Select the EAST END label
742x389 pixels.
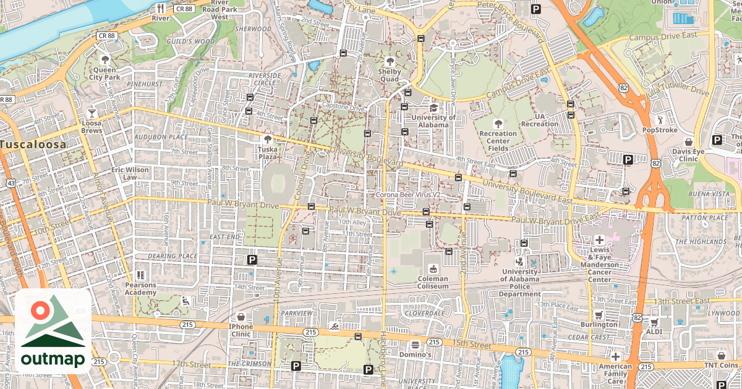[224, 236]
